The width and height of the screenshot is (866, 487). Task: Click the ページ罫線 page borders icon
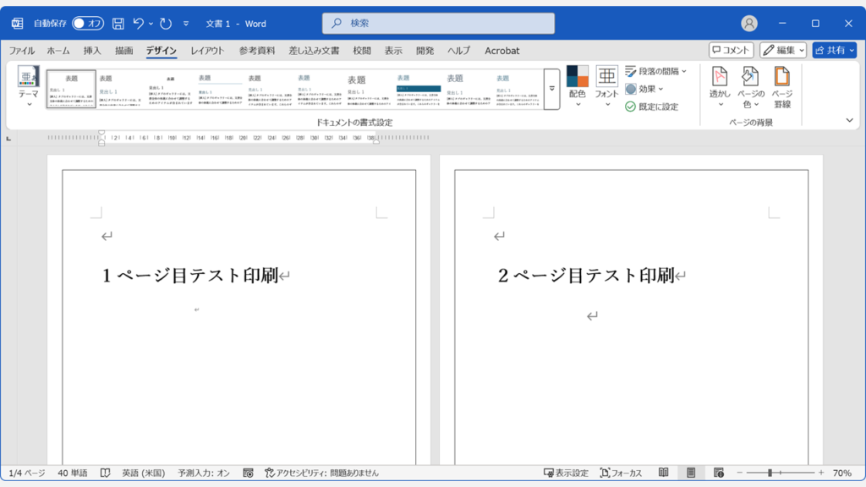[x=782, y=86]
